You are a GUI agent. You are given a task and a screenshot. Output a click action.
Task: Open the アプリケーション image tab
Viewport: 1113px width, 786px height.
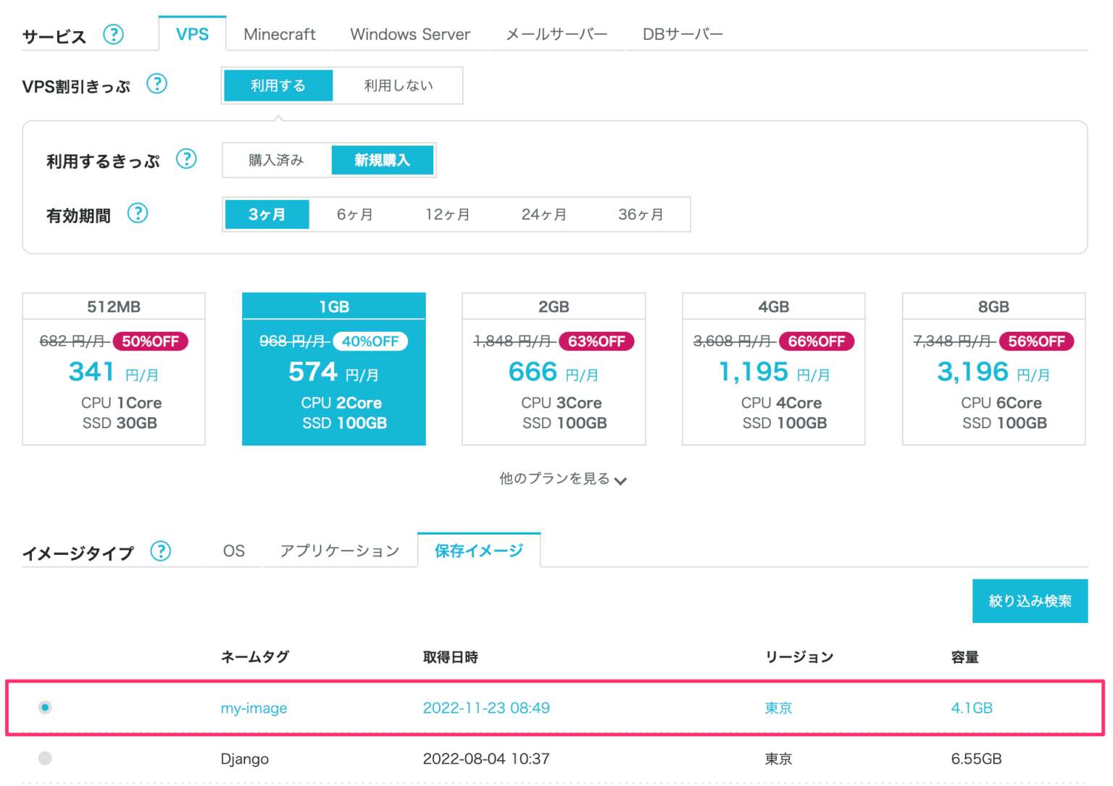(x=339, y=551)
